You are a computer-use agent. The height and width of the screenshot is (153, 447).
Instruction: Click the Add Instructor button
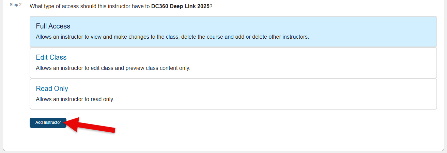[48, 123]
